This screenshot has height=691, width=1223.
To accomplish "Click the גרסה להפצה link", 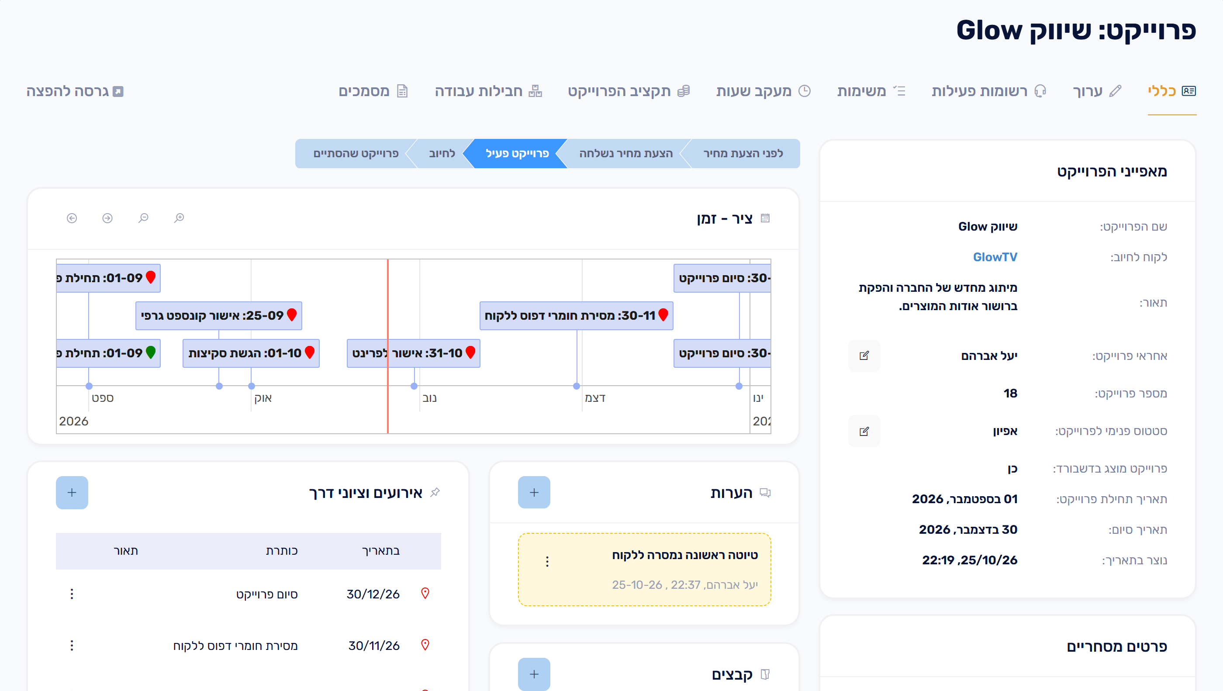I will (x=75, y=91).
